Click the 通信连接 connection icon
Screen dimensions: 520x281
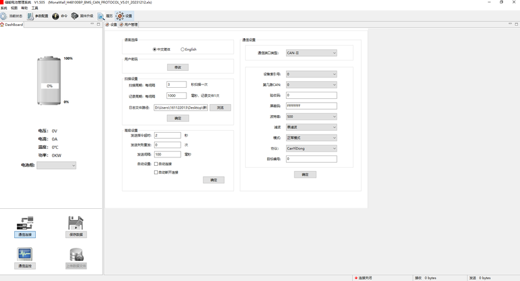pyautogui.click(x=25, y=223)
